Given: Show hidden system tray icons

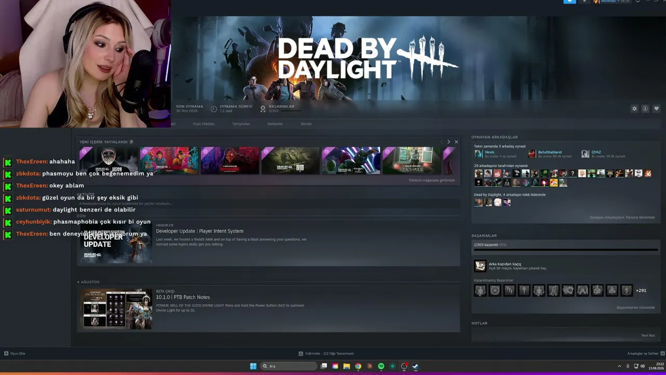Looking at the screenshot, I should (619, 366).
